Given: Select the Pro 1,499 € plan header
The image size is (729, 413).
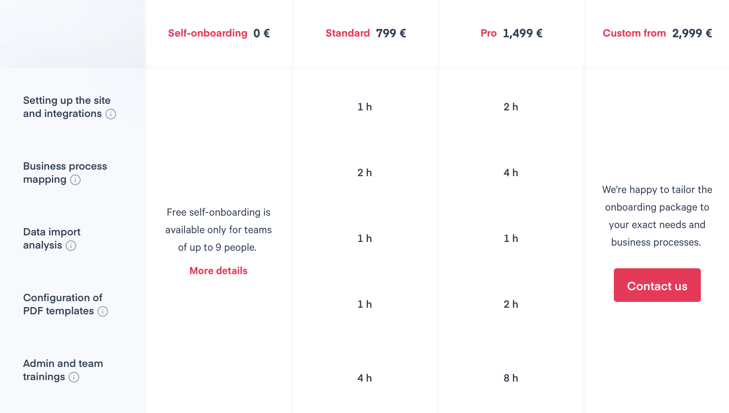Looking at the screenshot, I should point(511,33).
